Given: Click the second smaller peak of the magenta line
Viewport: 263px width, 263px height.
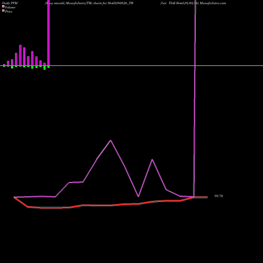Looking at the screenshot, I should pyautogui.click(x=152, y=159).
